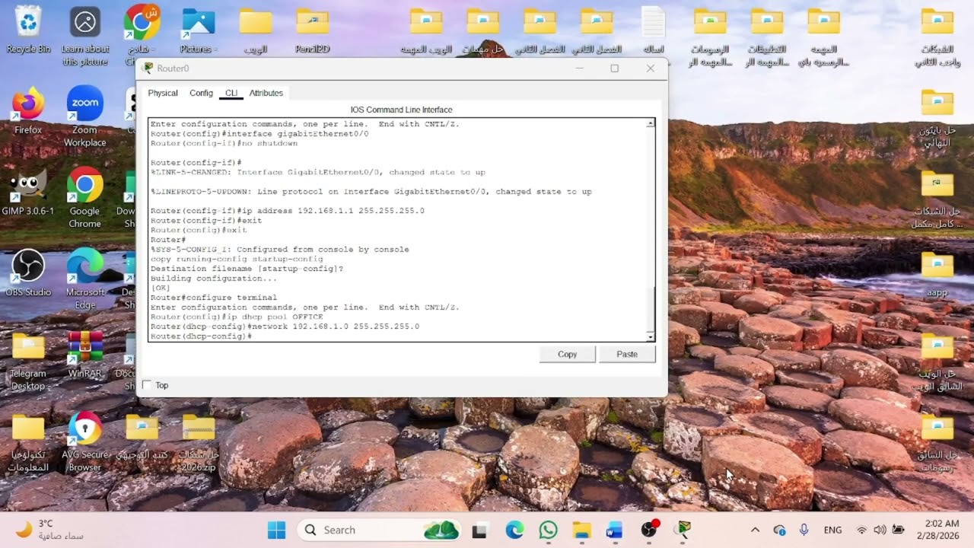The width and height of the screenshot is (974, 548).
Task: Click the Router(dhcp-config)# prompt line in CLI
Action: point(201,336)
